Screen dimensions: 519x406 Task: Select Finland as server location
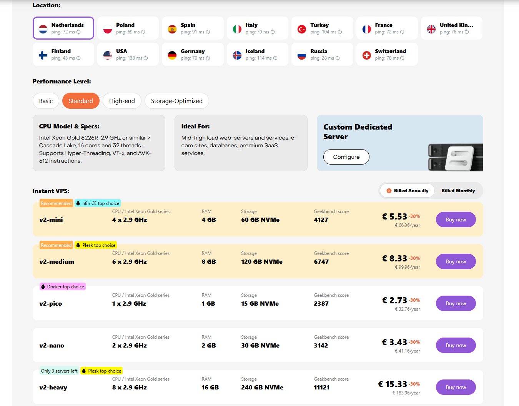pos(63,54)
